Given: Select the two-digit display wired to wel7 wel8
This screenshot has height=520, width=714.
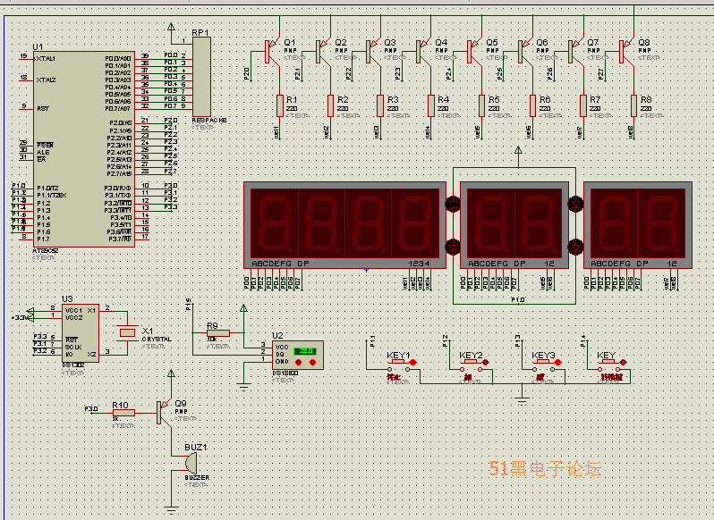Looking at the screenshot, I should pos(637,225).
